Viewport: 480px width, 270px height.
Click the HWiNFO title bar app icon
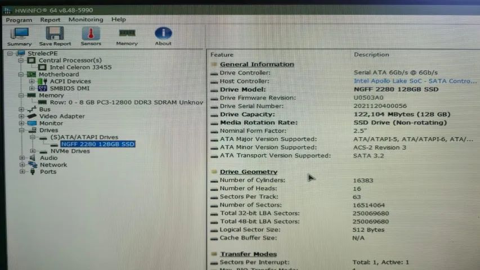[x=7, y=11]
